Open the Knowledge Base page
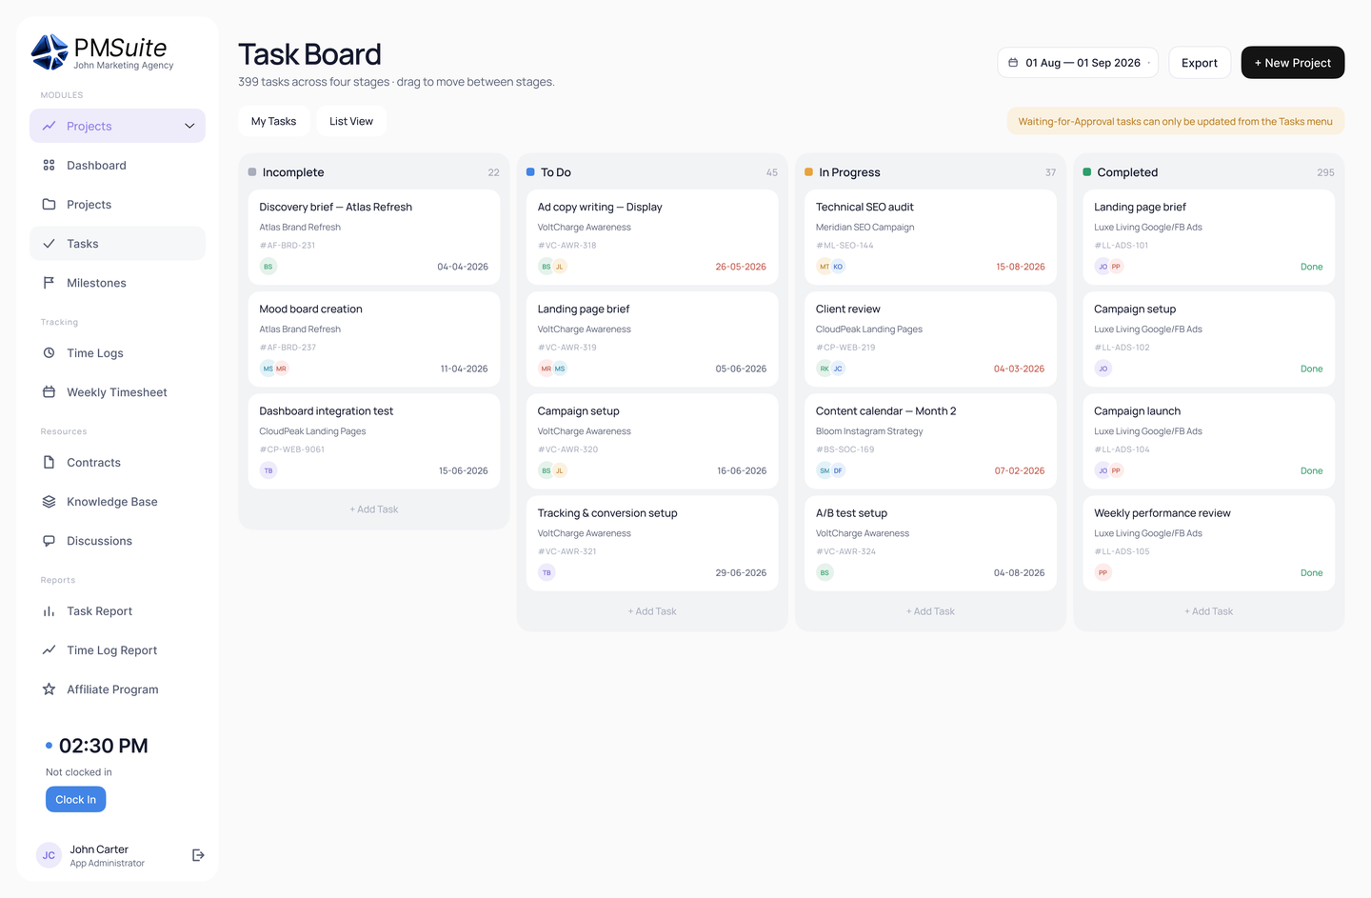Screen dimensions: 1371x898 [117, 502]
